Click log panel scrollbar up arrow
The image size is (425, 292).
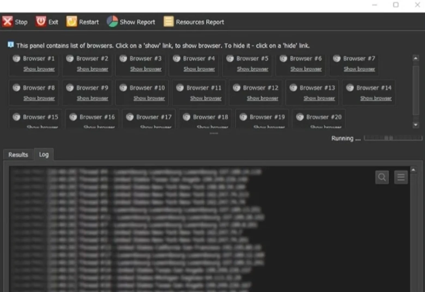point(413,170)
